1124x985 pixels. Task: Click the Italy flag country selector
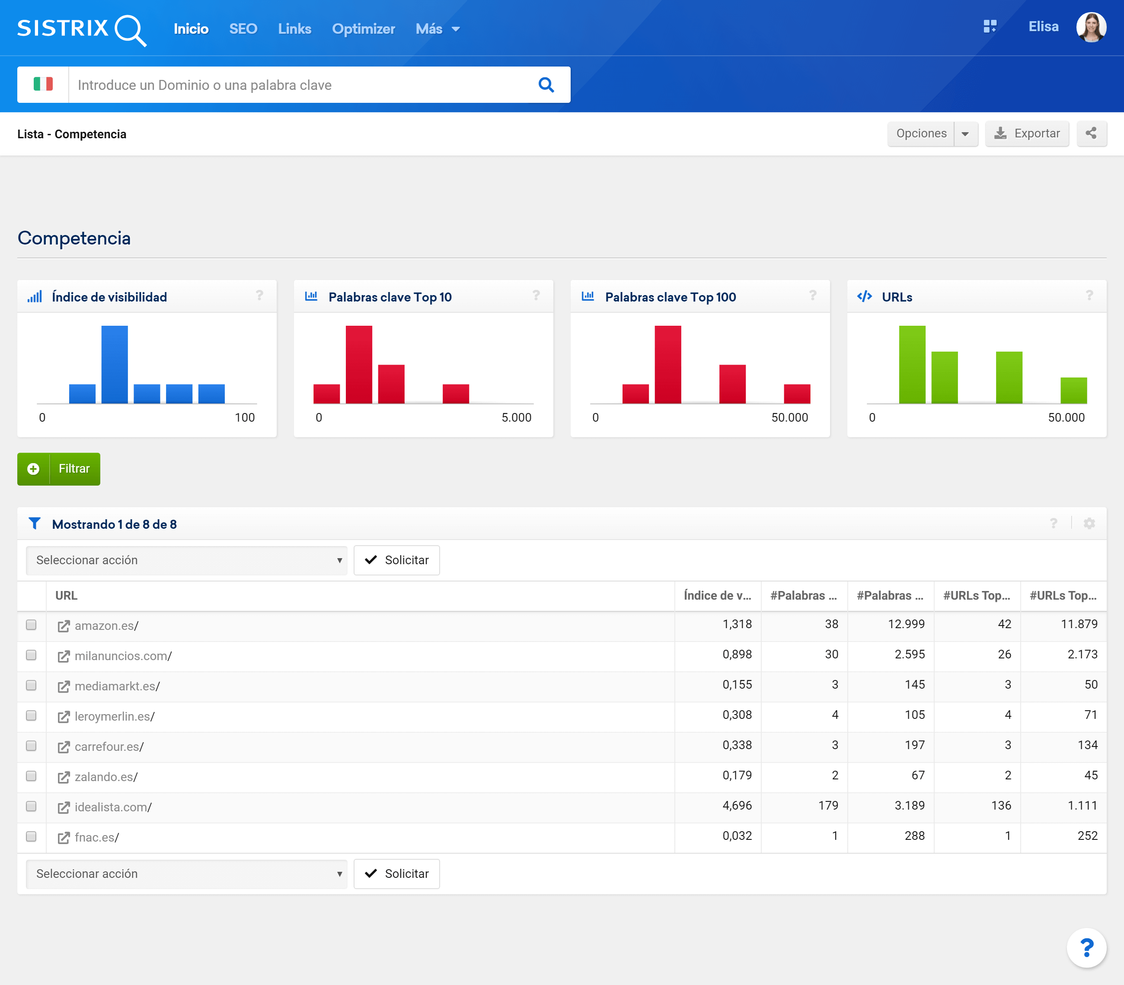(43, 85)
